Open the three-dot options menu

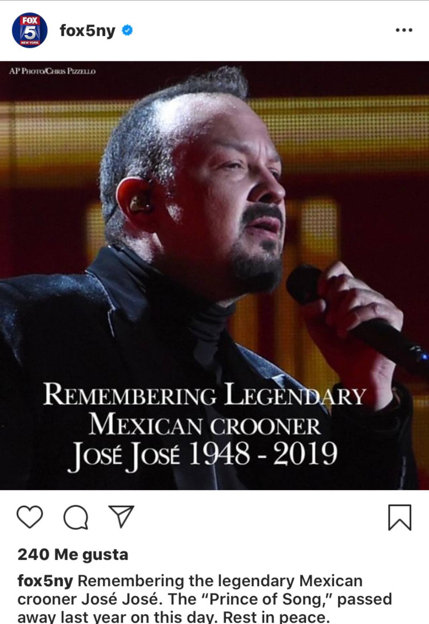[404, 30]
